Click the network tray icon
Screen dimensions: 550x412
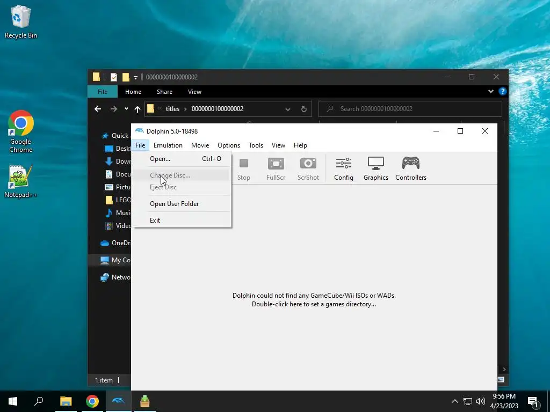pos(468,401)
